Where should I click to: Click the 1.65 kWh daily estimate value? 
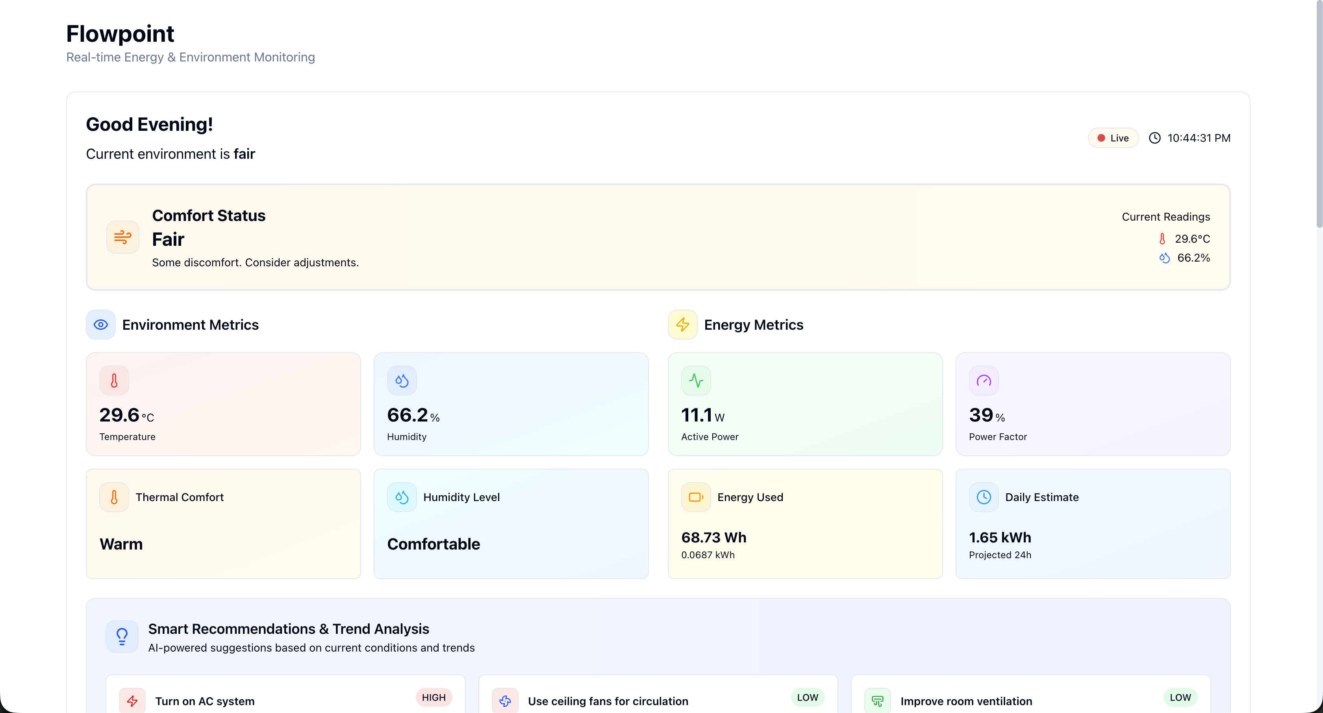(x=1000, y=537)
